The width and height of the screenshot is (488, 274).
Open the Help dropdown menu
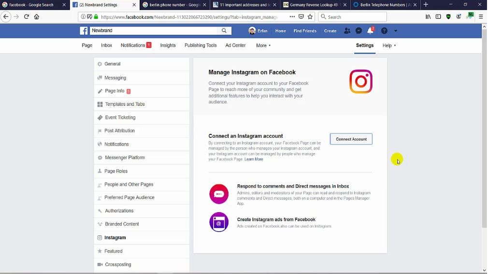click(x=389, y=45)
